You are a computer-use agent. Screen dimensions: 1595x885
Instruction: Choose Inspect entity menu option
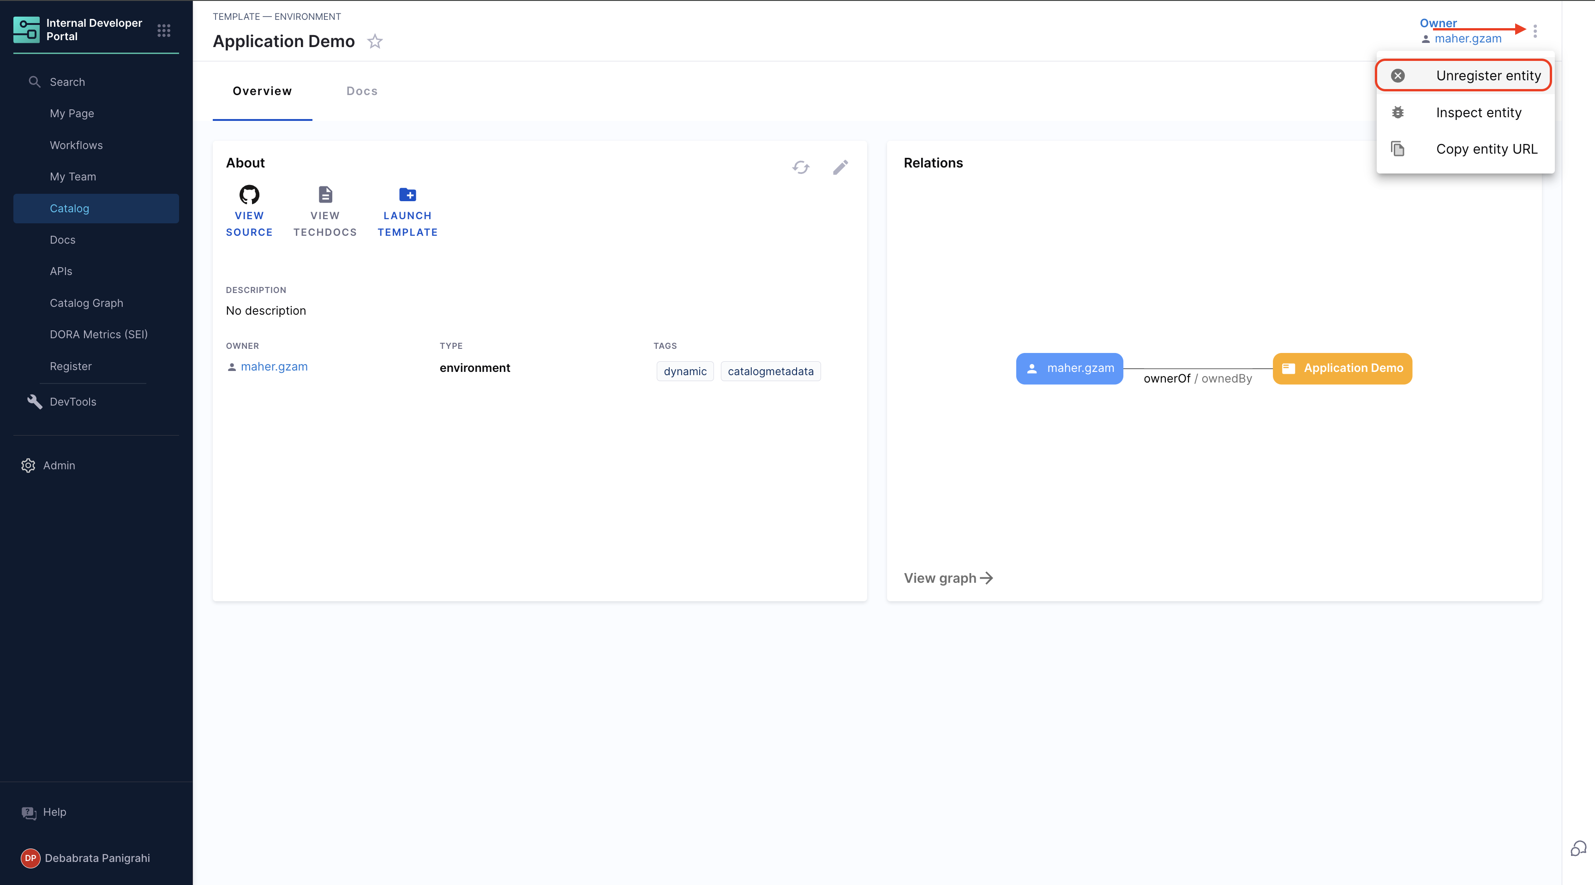(x=1464, y=113)
